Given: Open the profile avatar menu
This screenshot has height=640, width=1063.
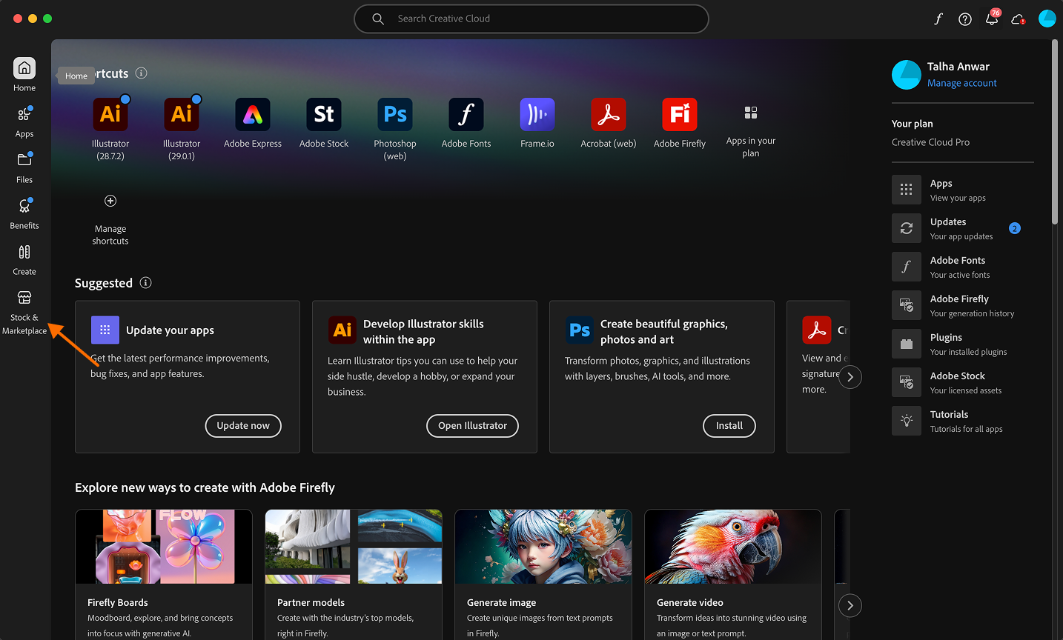Looking at the screenshot, I should (x=1047, y=19).
